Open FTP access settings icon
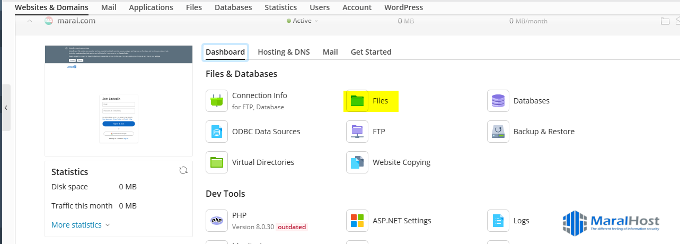680x244 pixels. click(x=357, y=132)
